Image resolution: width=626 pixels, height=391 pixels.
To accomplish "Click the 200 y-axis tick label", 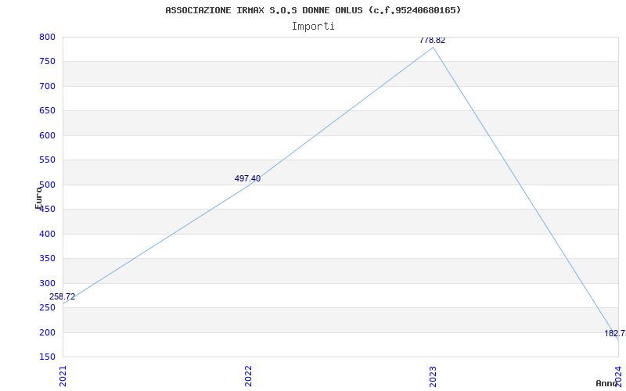I will coord(47,332).
